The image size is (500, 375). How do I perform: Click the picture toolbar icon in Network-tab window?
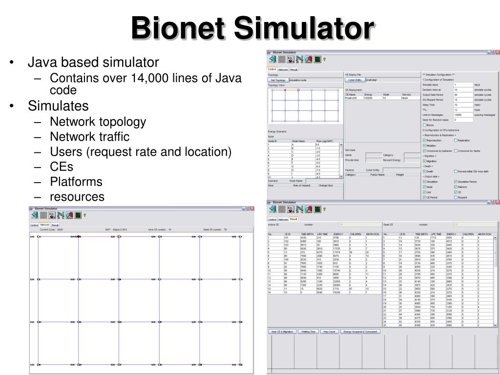tap(52, 215)
